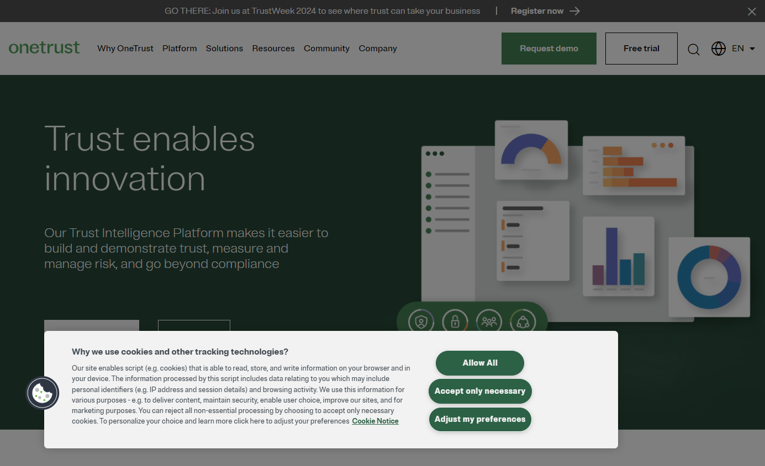Screen dimensions: 765x466
Task: Click the globe language icon
Action: pyautogui.click(x=719, y=49)
